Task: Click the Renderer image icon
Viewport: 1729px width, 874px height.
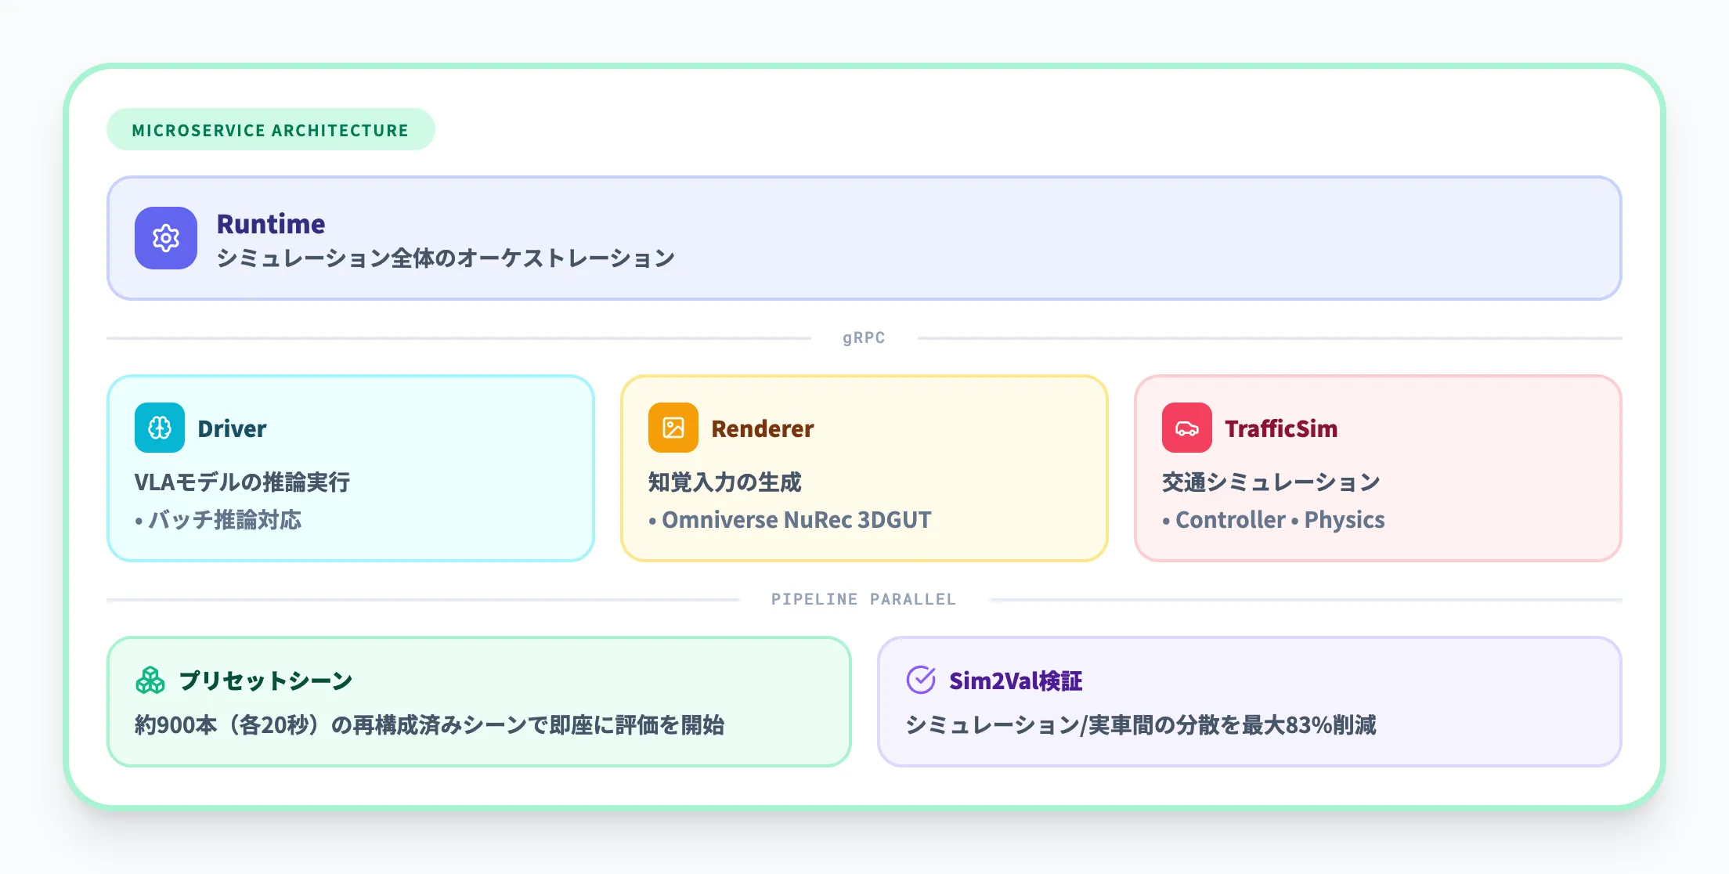Action: point(673,428)
